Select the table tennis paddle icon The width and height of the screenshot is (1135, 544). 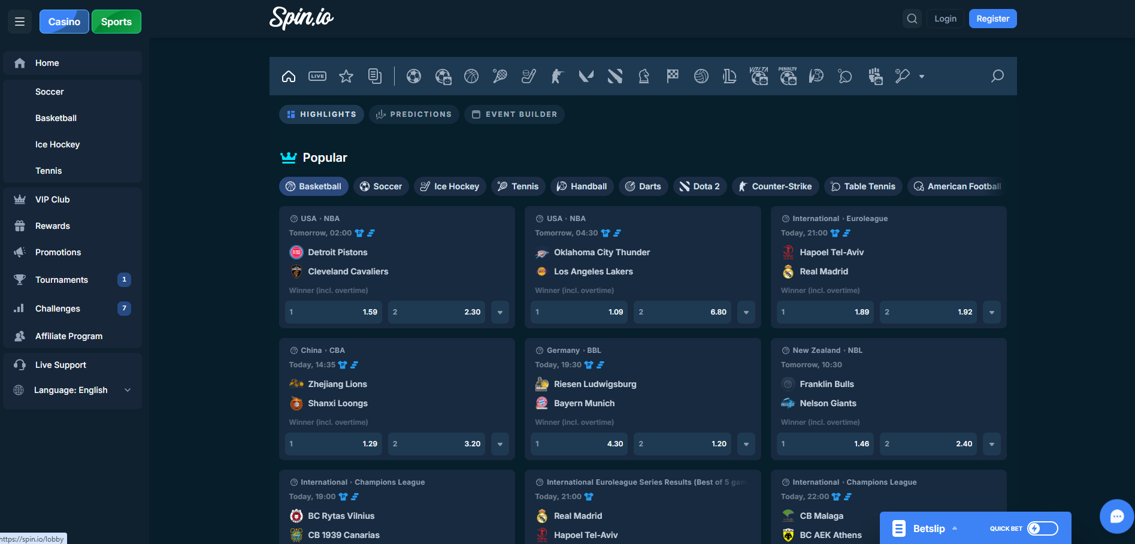[845, 76]
